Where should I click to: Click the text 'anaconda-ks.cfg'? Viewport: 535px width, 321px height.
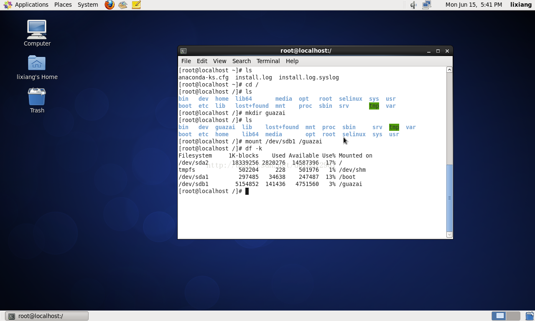click(x=204, y=77)
